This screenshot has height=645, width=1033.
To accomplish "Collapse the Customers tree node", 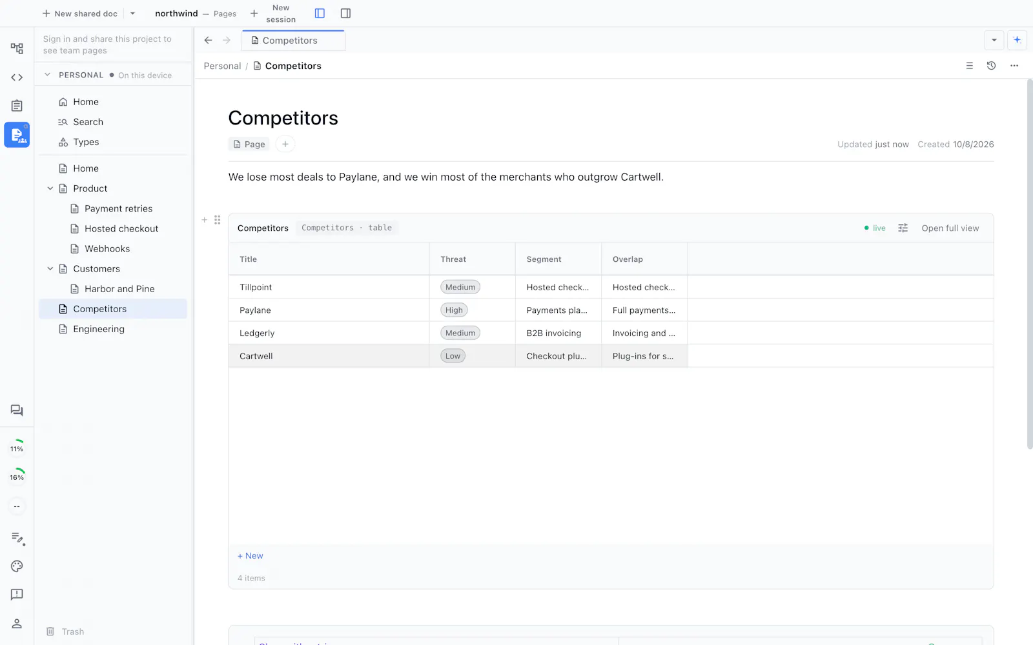I will (50, 269).
